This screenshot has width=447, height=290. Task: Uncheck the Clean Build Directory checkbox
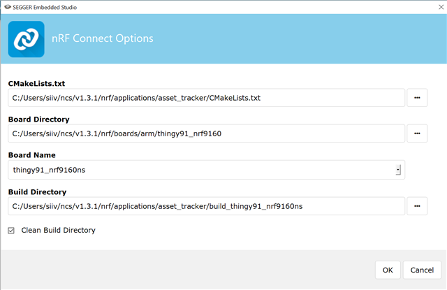tap(11, 231)
